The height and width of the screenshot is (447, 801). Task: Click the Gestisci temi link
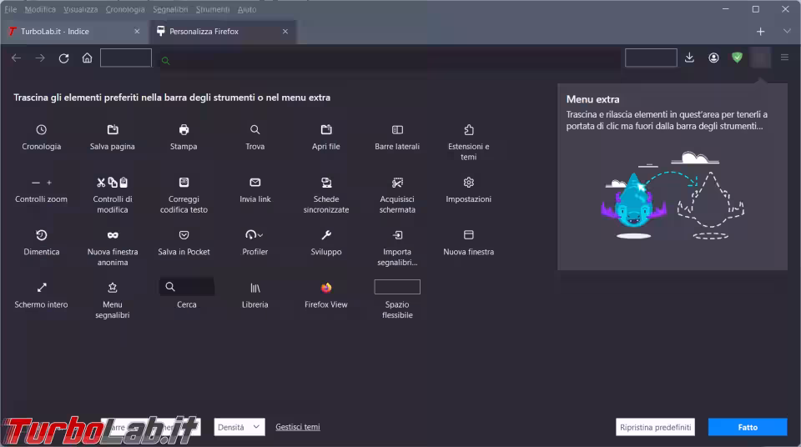[298, 426]
